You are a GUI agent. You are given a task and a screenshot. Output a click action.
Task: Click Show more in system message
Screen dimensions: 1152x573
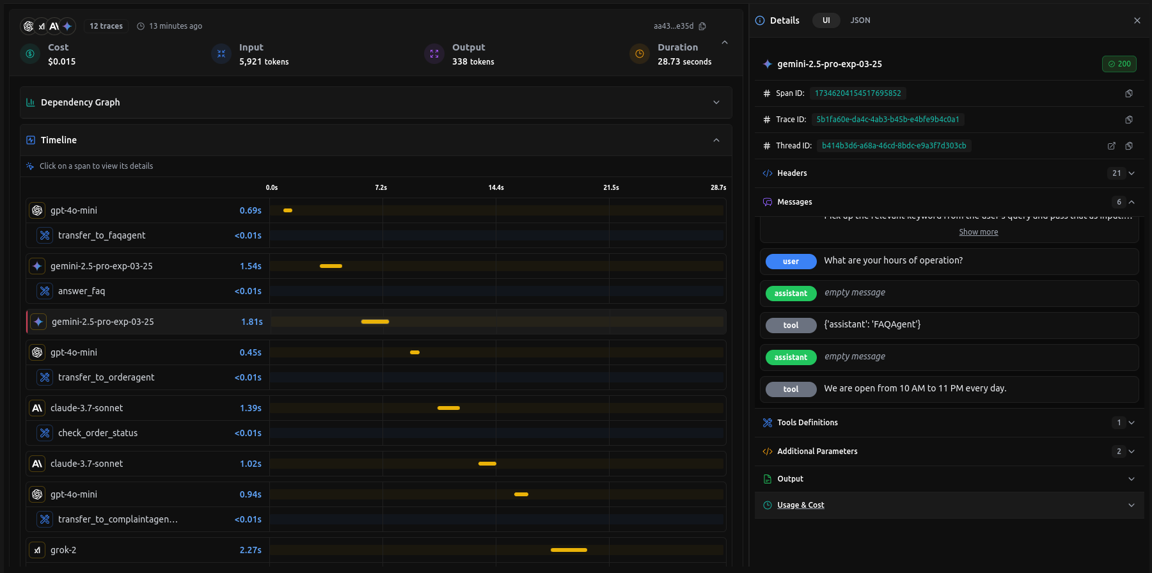point(978,232)
